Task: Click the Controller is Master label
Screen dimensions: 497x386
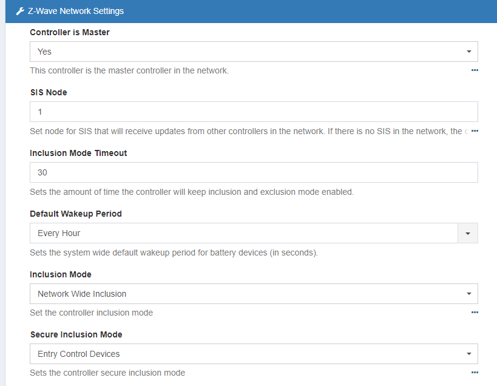Action: [70, 32]
